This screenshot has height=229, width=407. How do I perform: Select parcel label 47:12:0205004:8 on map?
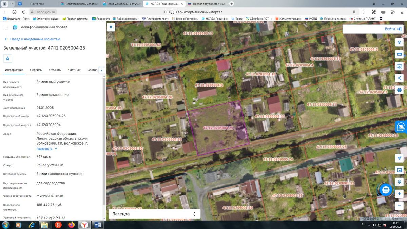pyautogui.click(x=209, y=85)
